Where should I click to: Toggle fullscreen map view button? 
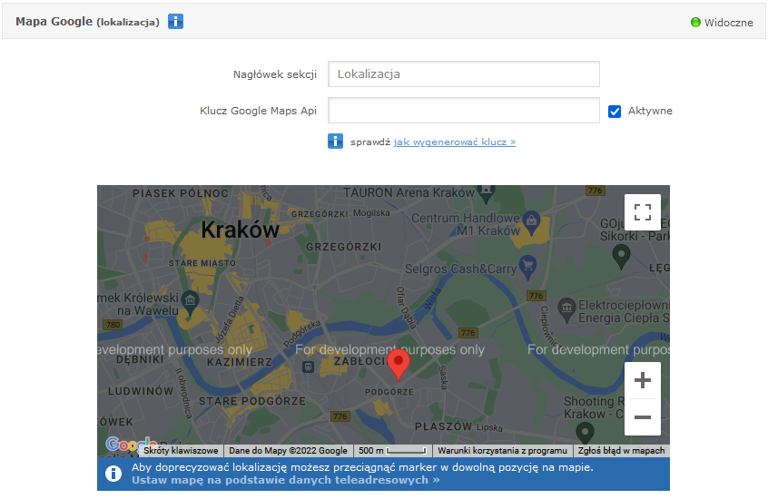642,212
